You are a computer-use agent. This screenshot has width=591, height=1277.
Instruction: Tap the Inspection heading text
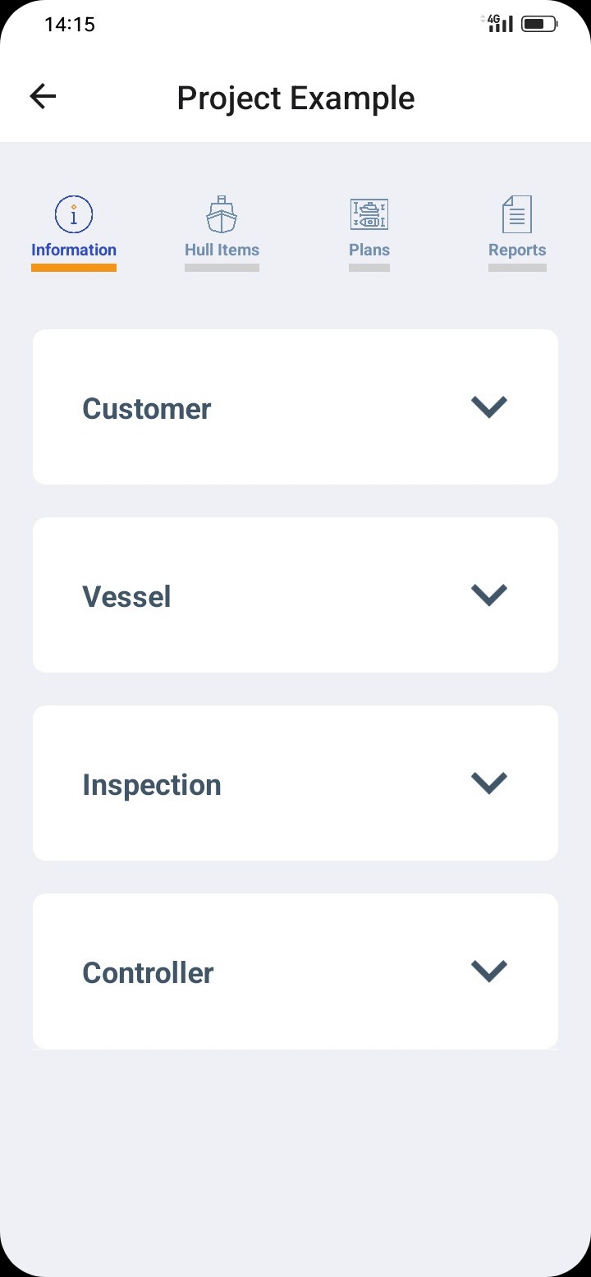pyautogui.click(x=152, y=785)
